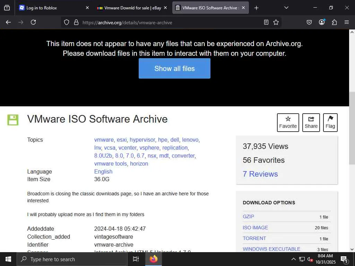Image resolution: width=355 pixels, height=266 pixels.
Task: Click the English language link
Action: (x=103, y=171)
